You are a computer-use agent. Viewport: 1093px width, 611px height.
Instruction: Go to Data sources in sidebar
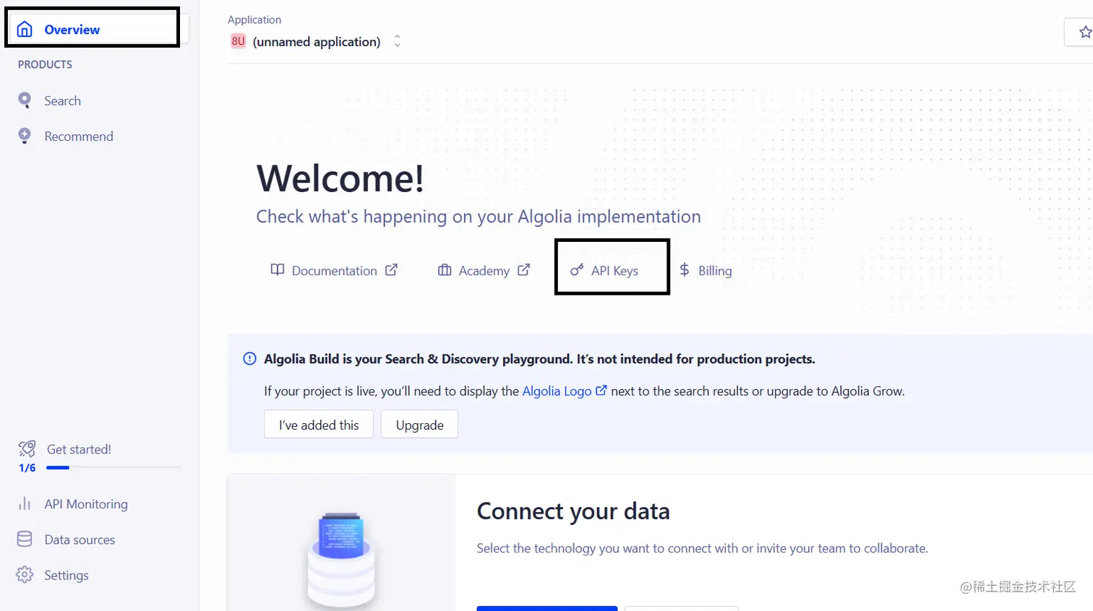coord(80,539)
